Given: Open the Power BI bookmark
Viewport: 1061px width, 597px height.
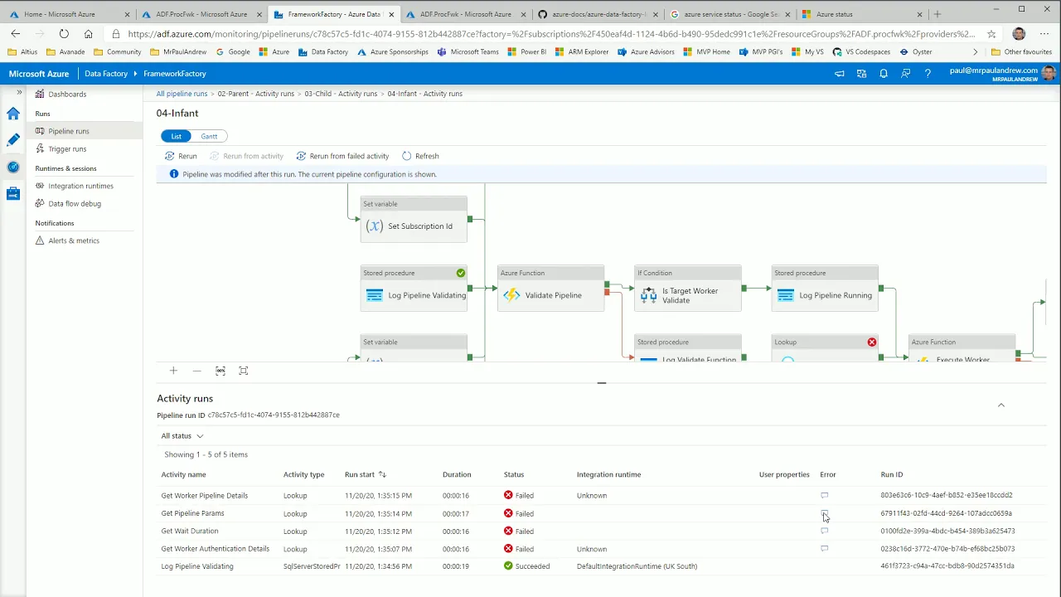Looking at the screenshot, I should tap(526, 51).
